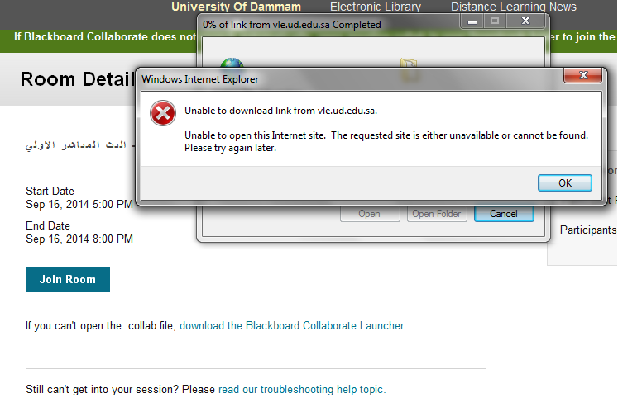The height and width of the screenshot is (412, 618).
Task: Select the Participants label on right panel
Action: 588,230
